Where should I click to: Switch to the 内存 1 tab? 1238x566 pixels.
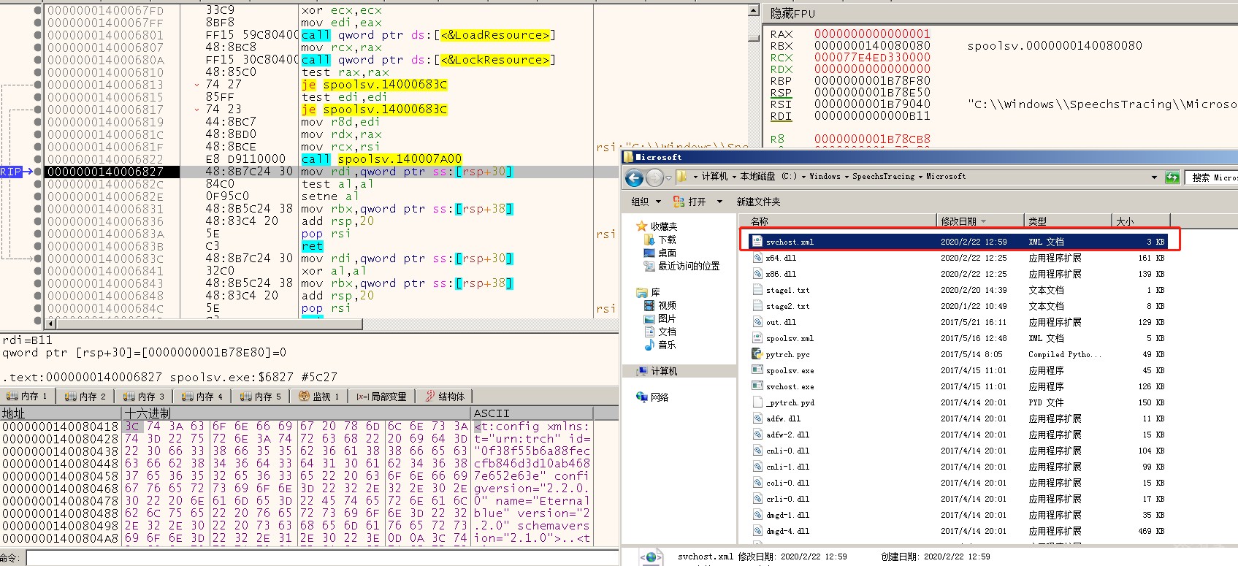pyautogui.click(x=26, y=397)
